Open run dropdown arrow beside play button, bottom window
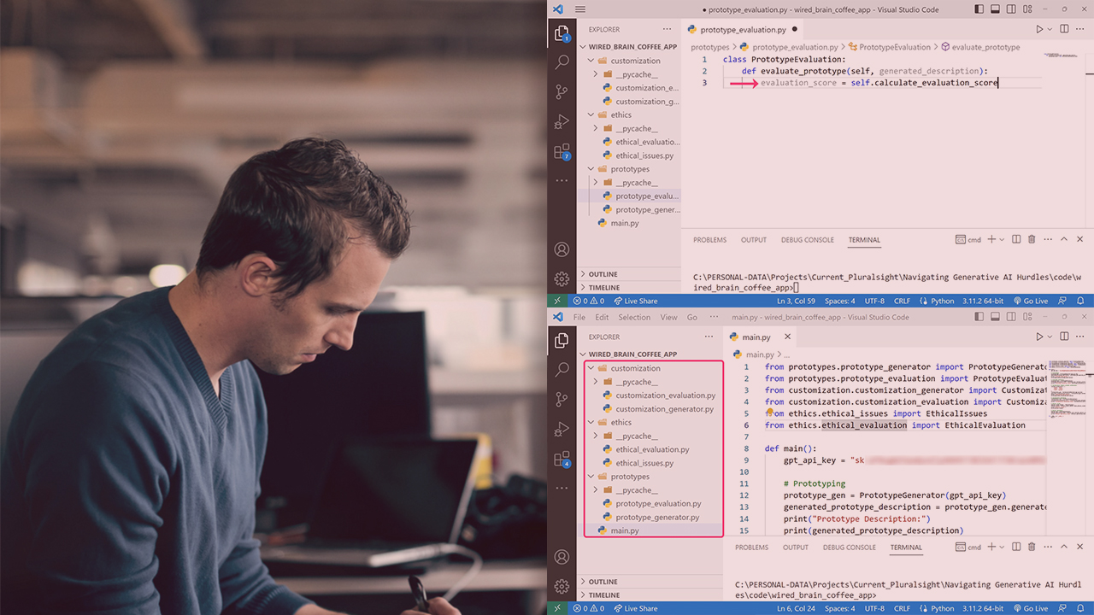The image size is (1094, 615). (1050, 337)
